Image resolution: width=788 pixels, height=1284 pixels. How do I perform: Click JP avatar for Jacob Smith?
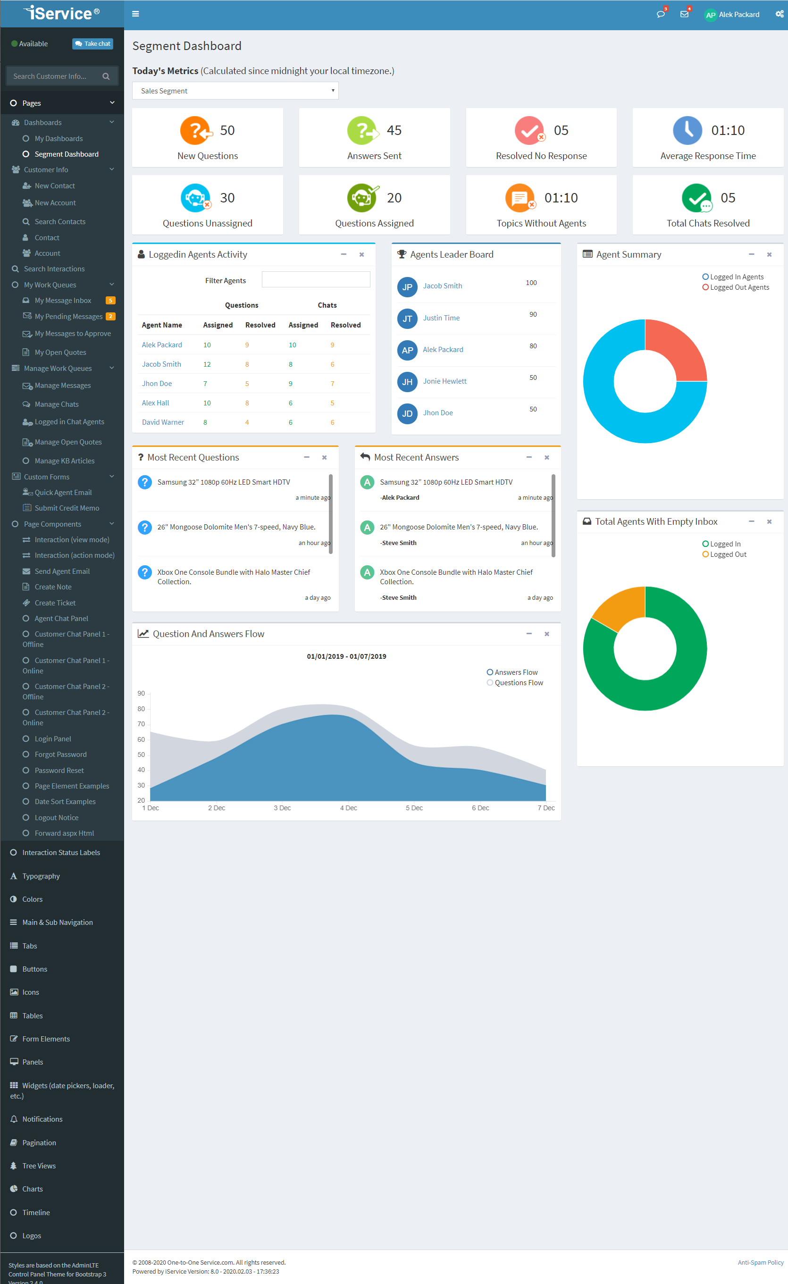(407, 286)
